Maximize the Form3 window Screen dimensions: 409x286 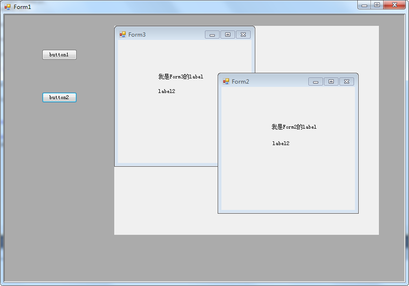tap(228, 35)
